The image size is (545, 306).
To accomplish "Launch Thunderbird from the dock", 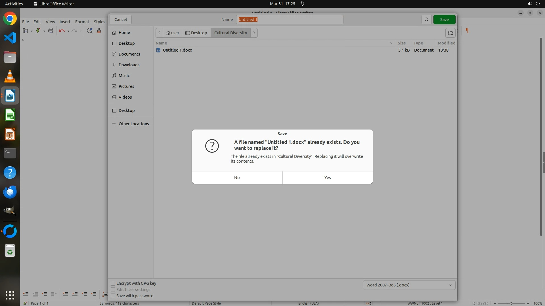I will point(10,192).
